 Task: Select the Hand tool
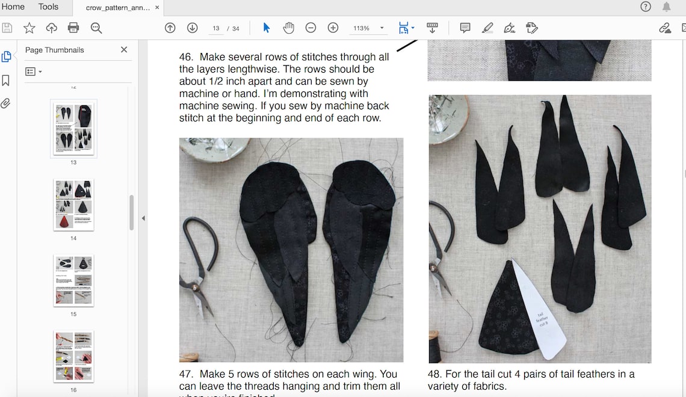288,28
